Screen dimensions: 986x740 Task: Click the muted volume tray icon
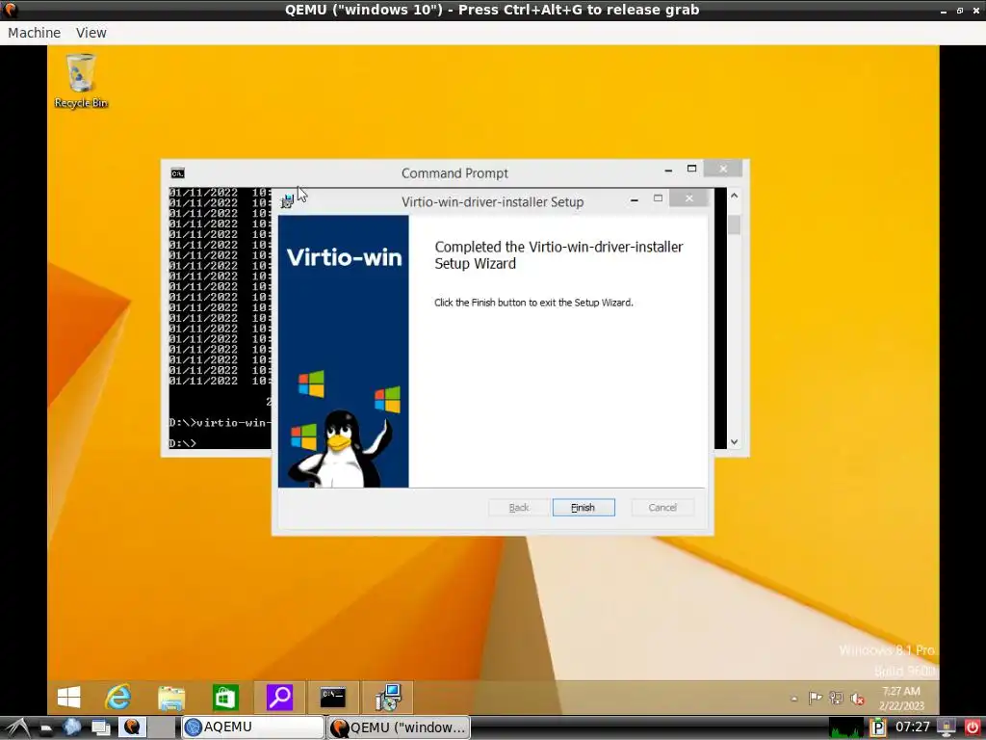click(857, 698)
